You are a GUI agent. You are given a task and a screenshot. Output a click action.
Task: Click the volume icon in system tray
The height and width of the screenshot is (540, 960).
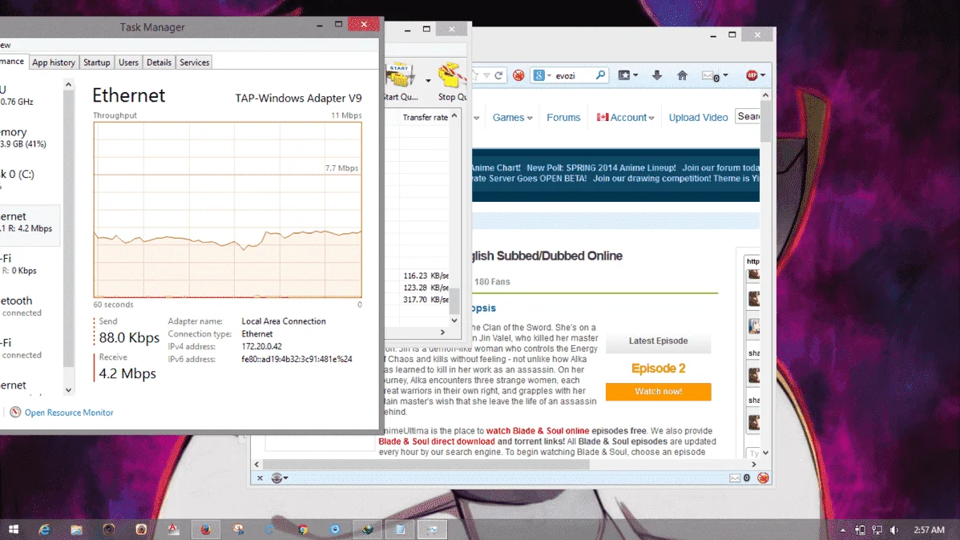click(x=894, y=530)
